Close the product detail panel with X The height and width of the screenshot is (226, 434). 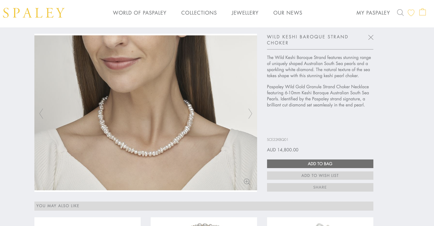371,37
